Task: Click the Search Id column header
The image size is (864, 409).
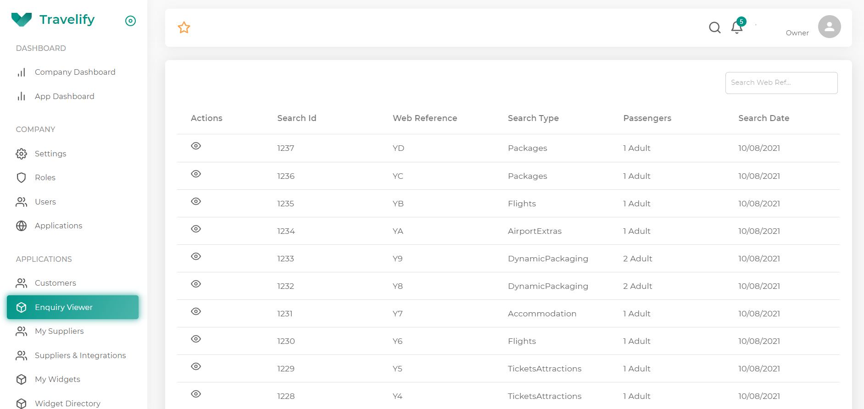Action: pyautogui.click(x=296, y=118)
